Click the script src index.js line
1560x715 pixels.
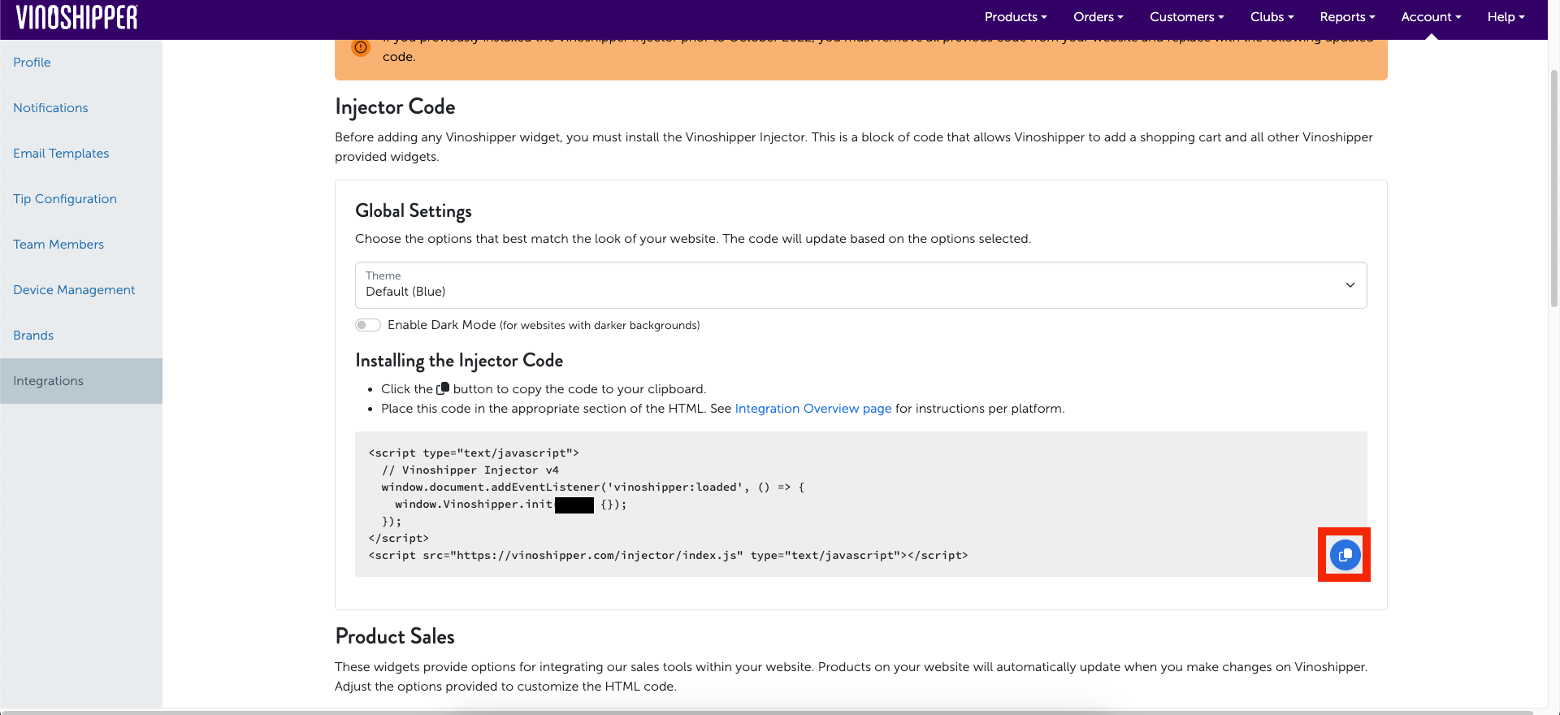(x=668, y=556)
